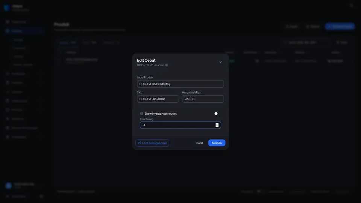Viewport: 361px width, 203px height.
Task: Open Lihat Selengkapnya full details link
Action: pos(152,143)
